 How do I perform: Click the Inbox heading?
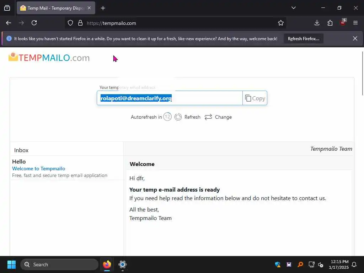coord(21,150)
